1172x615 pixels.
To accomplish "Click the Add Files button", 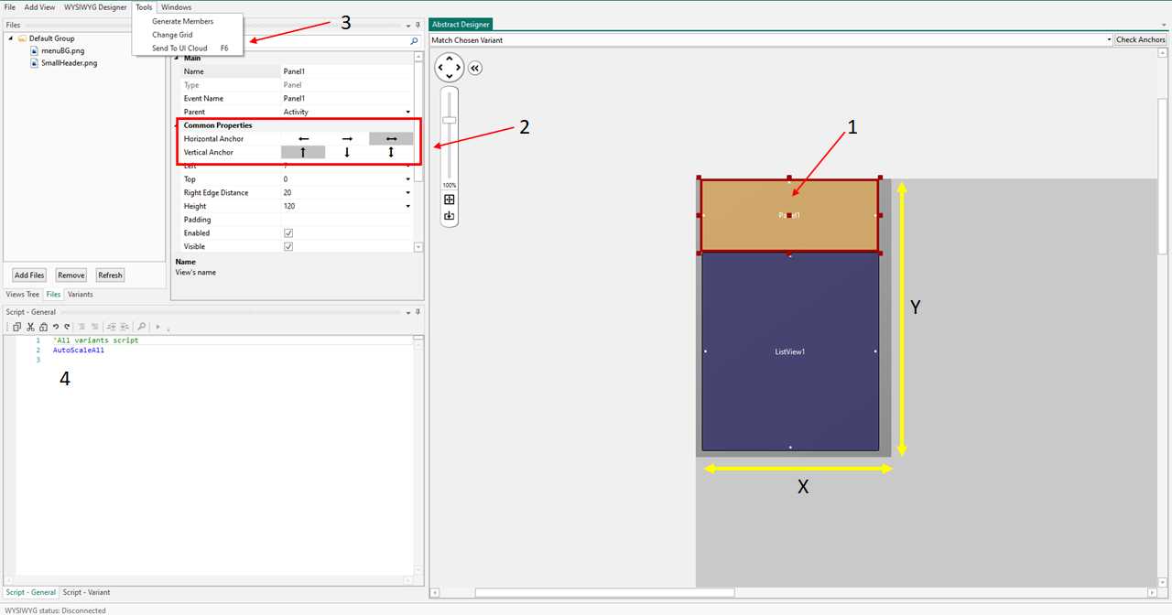I will click(x=28, y=275).
